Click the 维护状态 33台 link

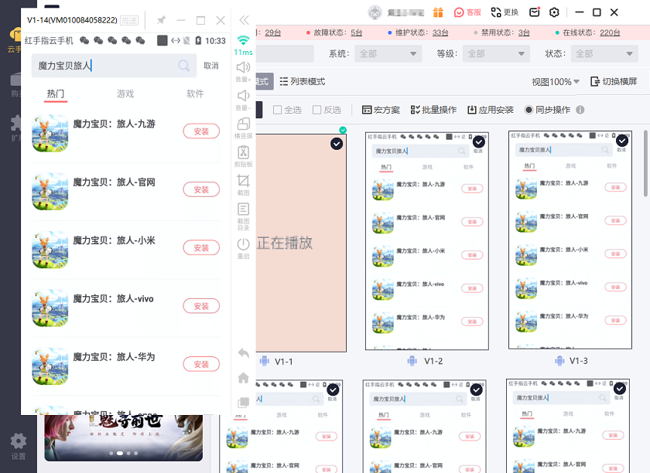tap(440, 32)
